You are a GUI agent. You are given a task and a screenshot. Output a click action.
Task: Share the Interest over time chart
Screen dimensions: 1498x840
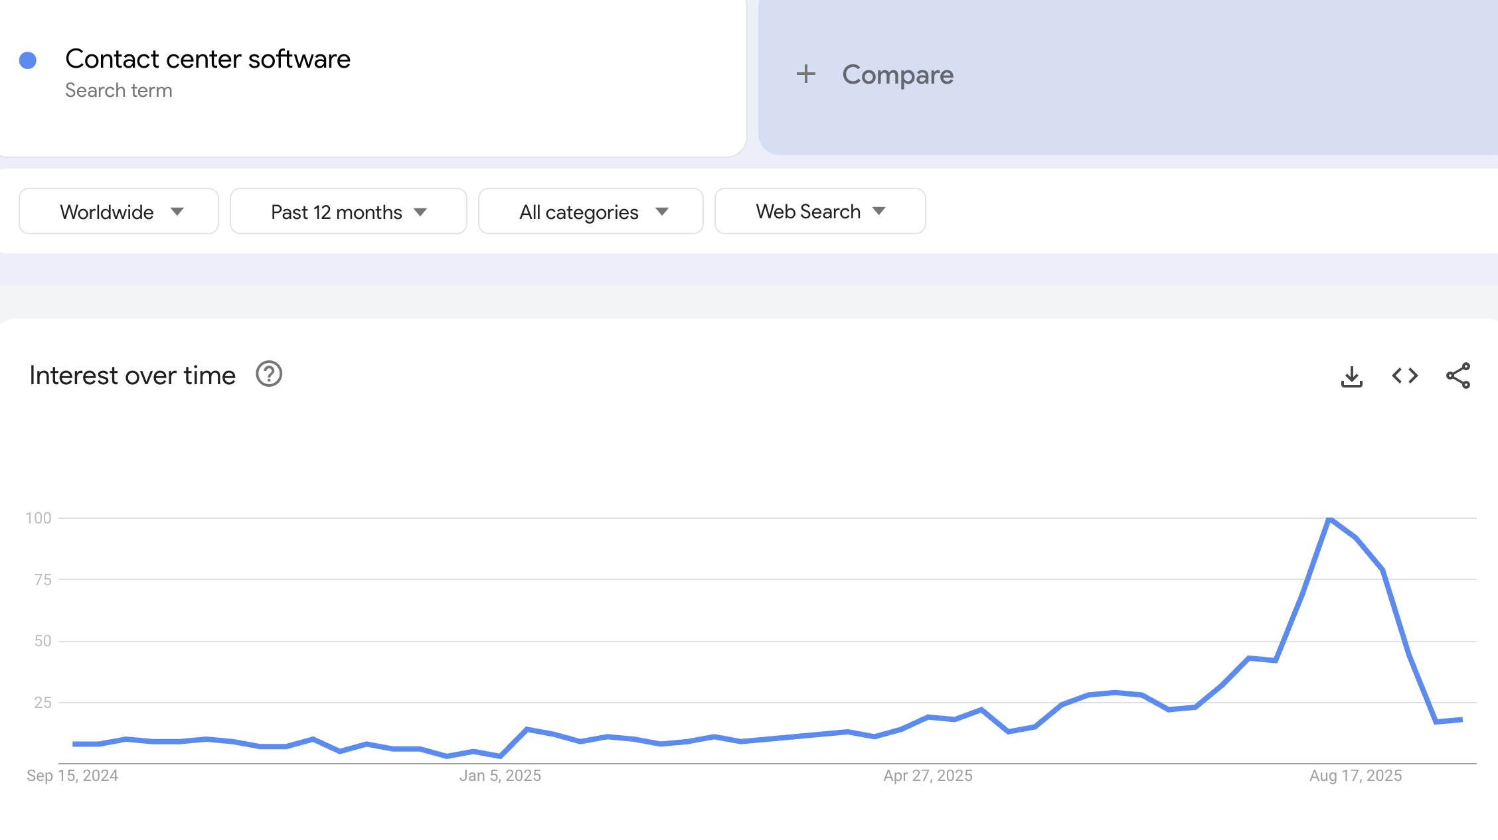click(x=1457, y=376)
